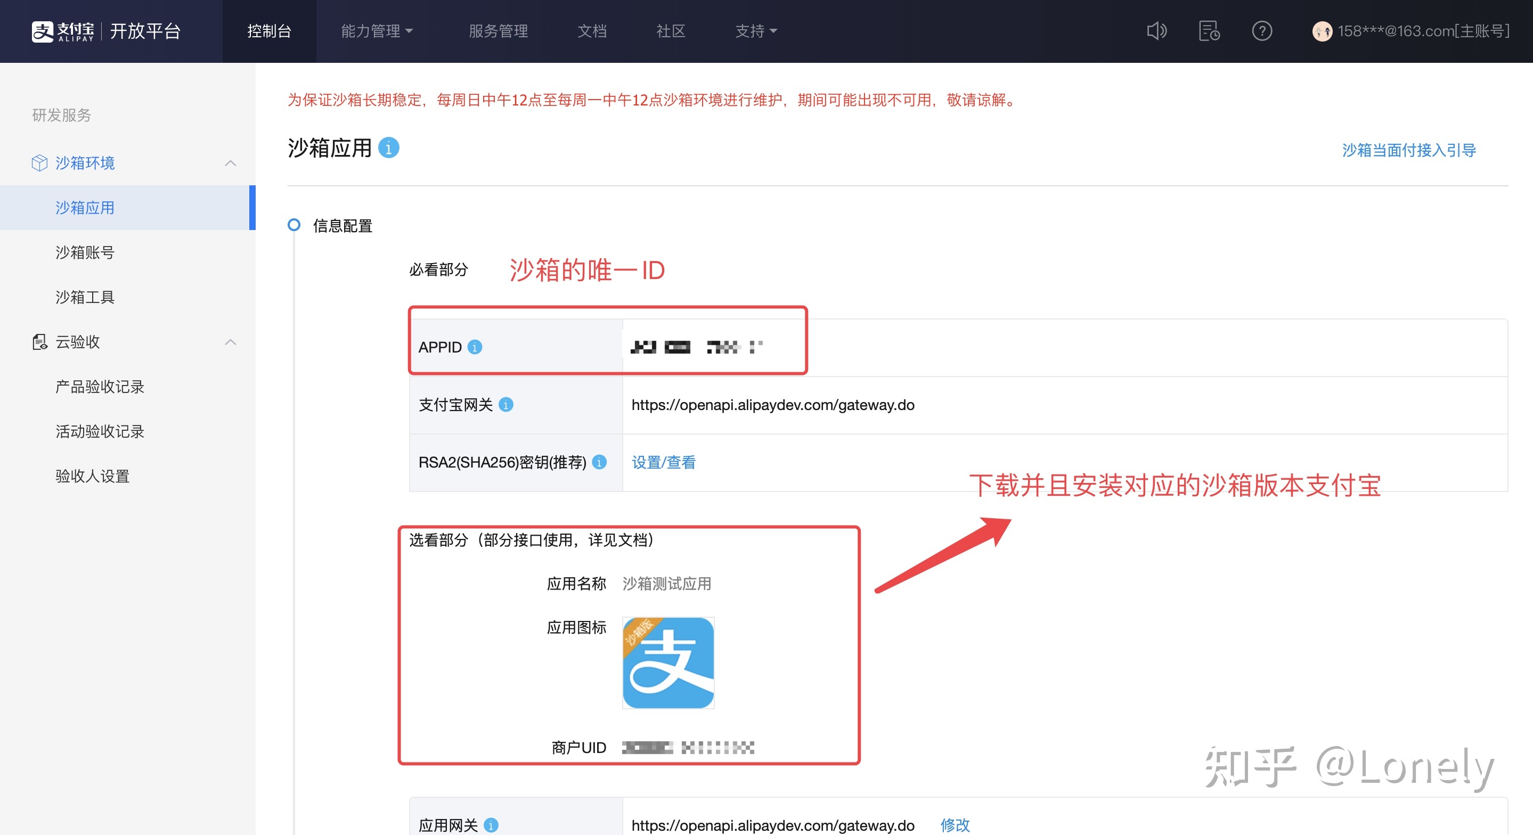
Task: Open the help question mark icon
Action: coord(1262,31)
